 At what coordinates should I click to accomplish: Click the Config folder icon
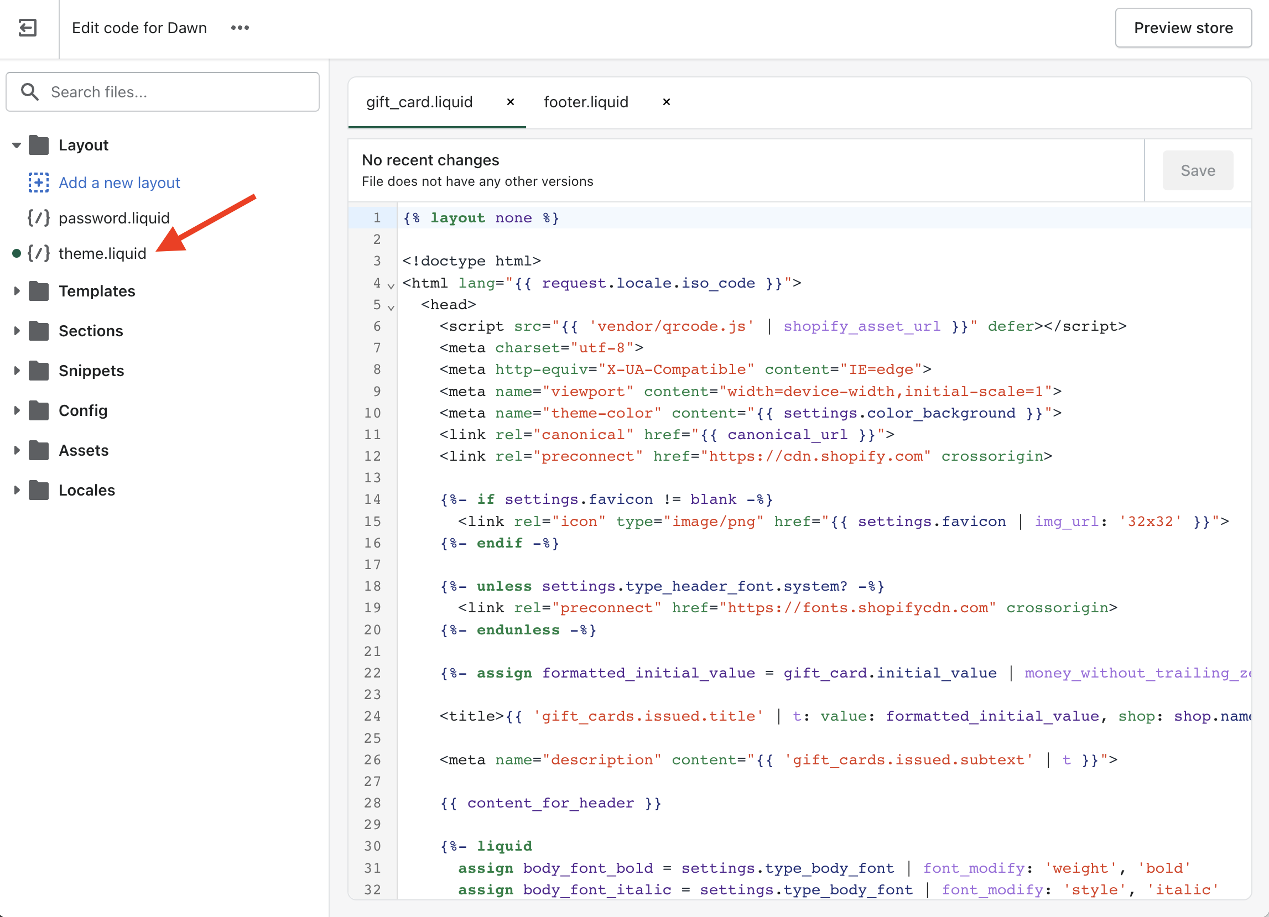pyautogui.click(x=39, y=410)
